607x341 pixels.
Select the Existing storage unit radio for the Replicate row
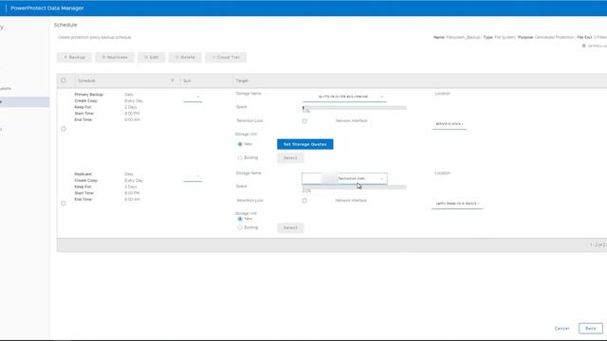(240, 227)
